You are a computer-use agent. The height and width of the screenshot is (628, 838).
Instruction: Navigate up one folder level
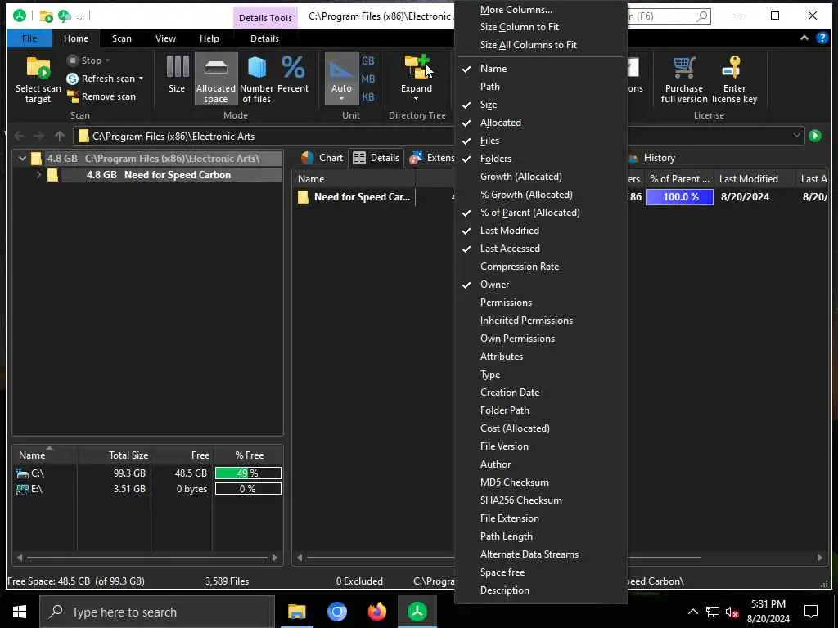point(60,137)
